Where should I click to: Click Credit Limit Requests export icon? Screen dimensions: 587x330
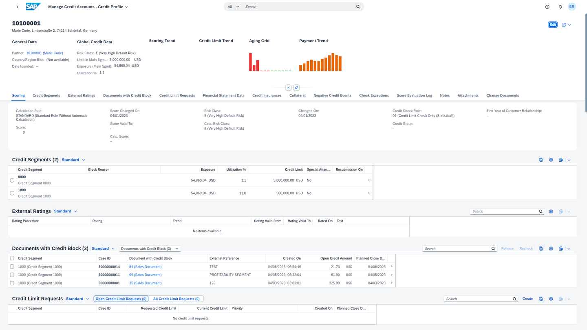[x=561, y=299]
